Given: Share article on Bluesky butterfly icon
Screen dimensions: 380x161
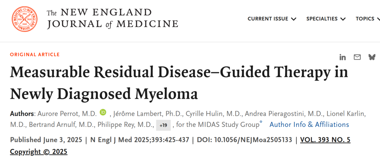Looking at the screenshot, I should [372, 57].
